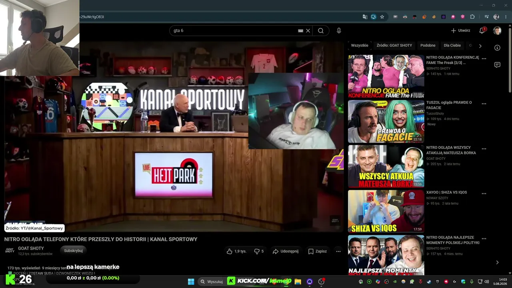The height and width of the screenshot is (288, 512).
Task: Select the 'Dla Ciebie' filter chip
Action: click(x=452, y=46)
